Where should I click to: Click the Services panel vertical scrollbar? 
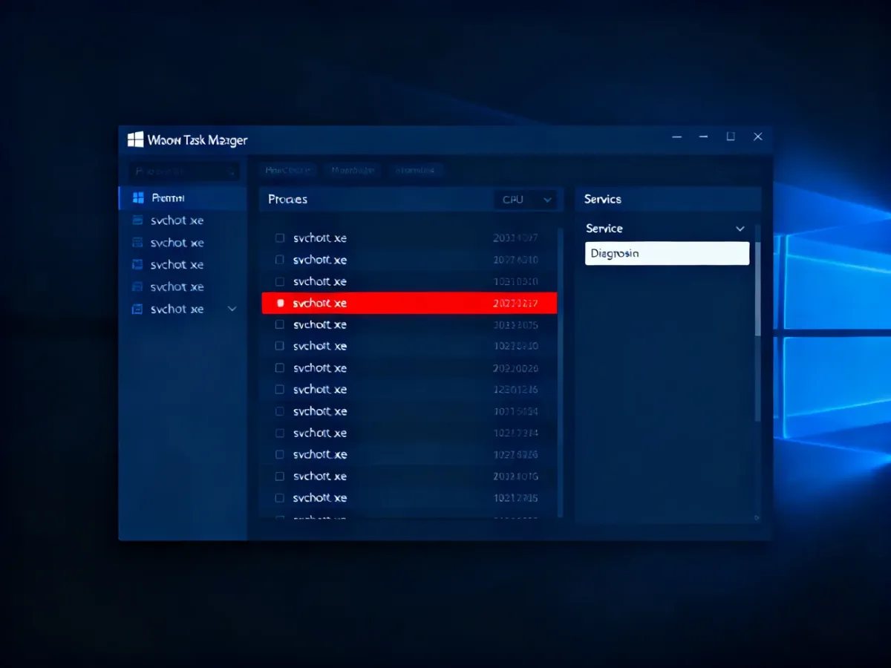pyautogui.click(x=757, y=289)
